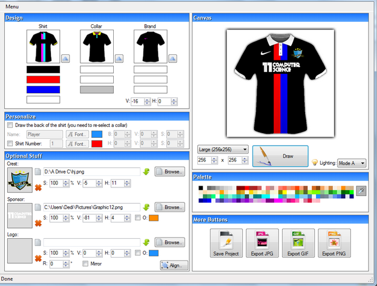Step the Crest S size spinner
This screenshot has height=286, width=377.
(x=66, y=183)
